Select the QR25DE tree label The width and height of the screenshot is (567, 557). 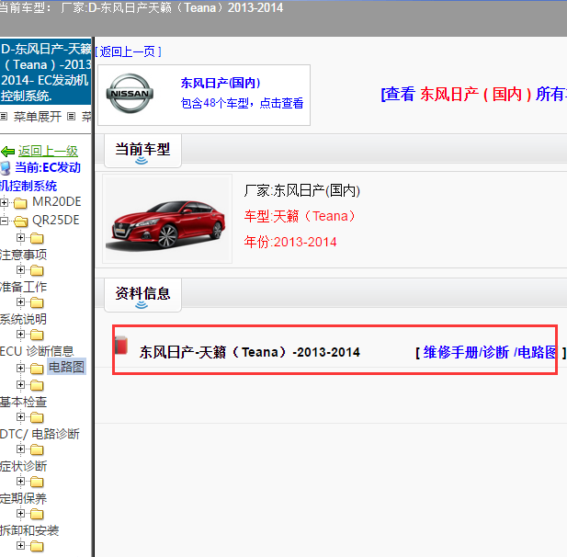click(x=56, y=220)
